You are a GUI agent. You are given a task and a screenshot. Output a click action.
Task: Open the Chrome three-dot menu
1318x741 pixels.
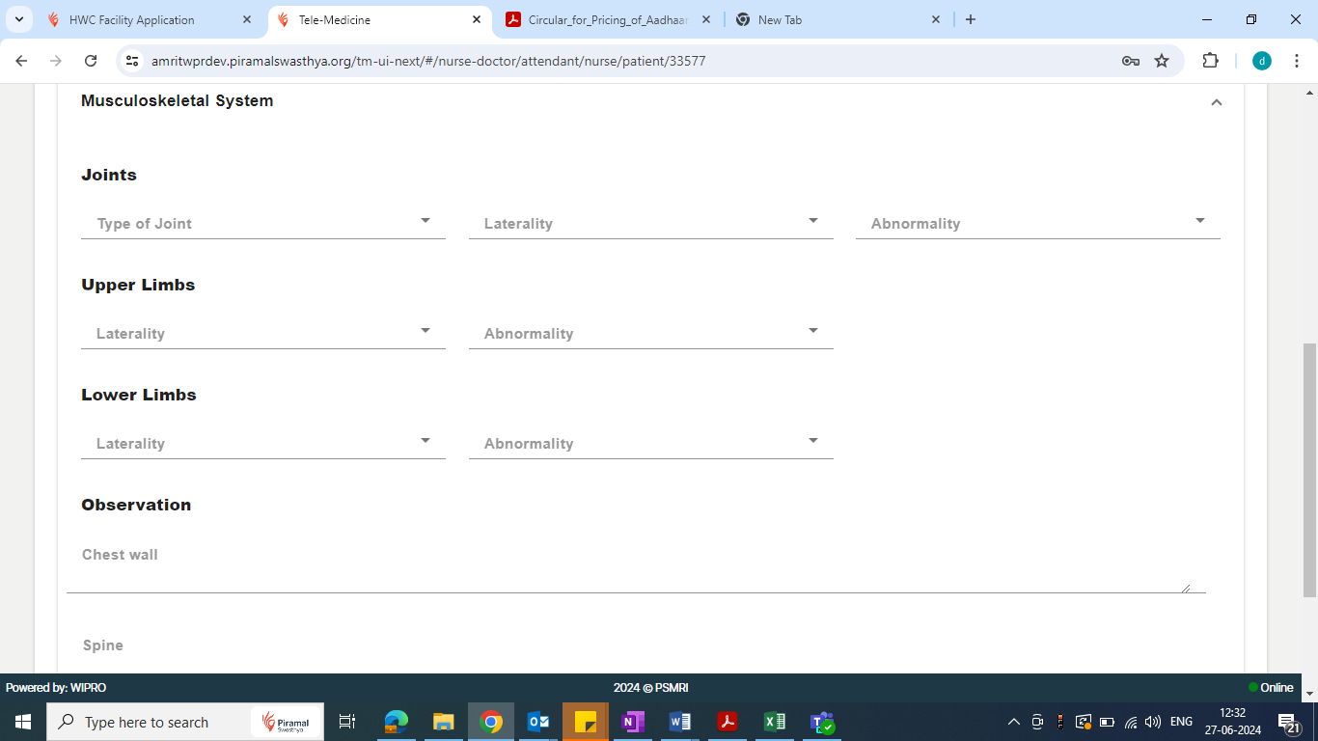(1297, 61)
